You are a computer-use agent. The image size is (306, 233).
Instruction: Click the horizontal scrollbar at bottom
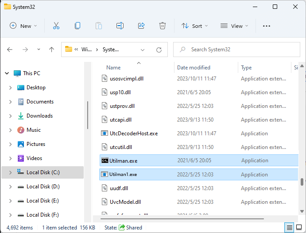point(182,219)
